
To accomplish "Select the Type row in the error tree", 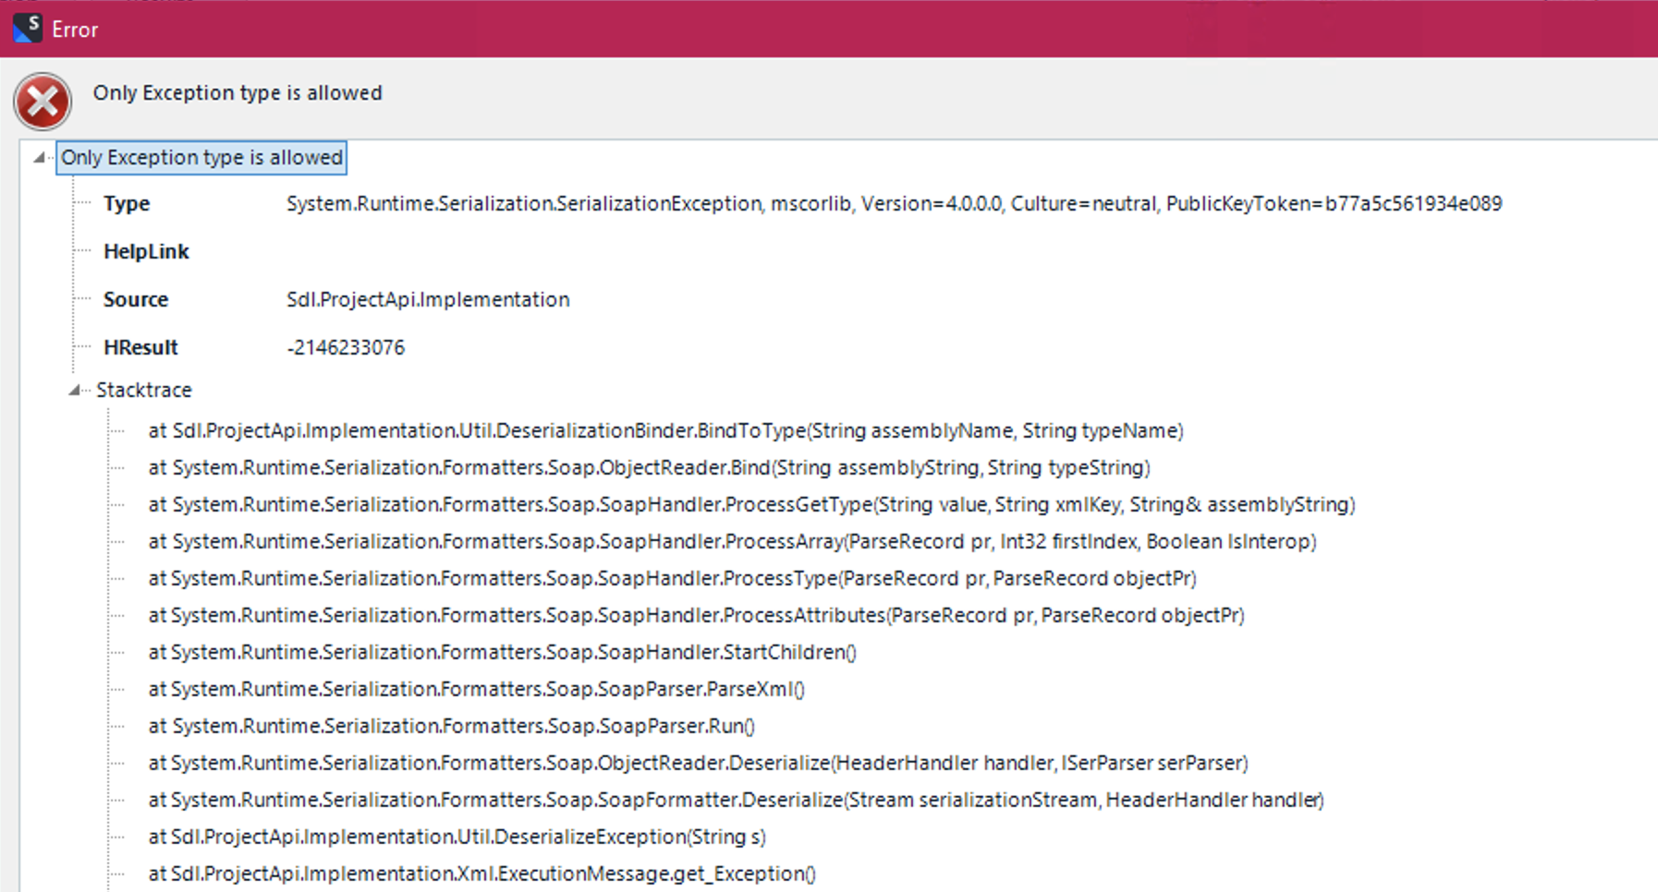I will [126, 203].
